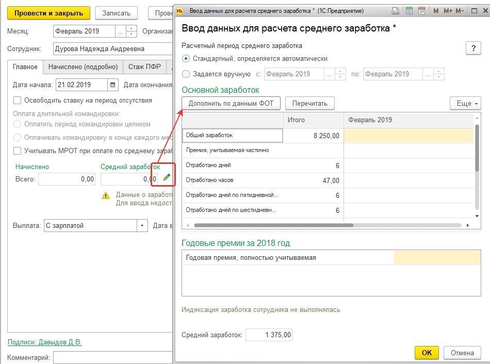The image size is (490, 364).
Task: Open the Стаж ПФР tab
Action: (144, 67)
